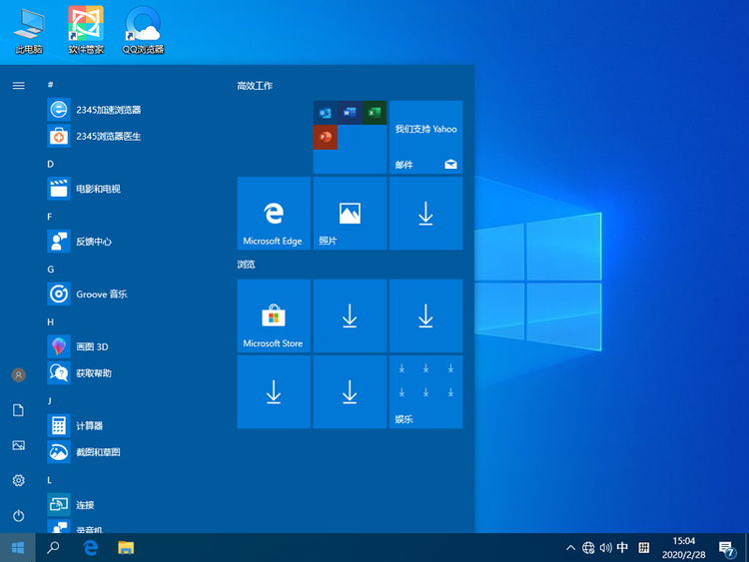This screenshot has height=562, width=749.
Task: Open the 娱乐 tile folder
Action: pos(425,392)
